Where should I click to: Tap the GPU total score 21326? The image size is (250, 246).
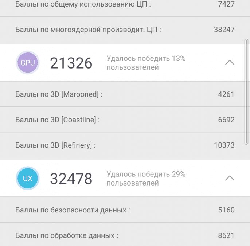point(71,63)
